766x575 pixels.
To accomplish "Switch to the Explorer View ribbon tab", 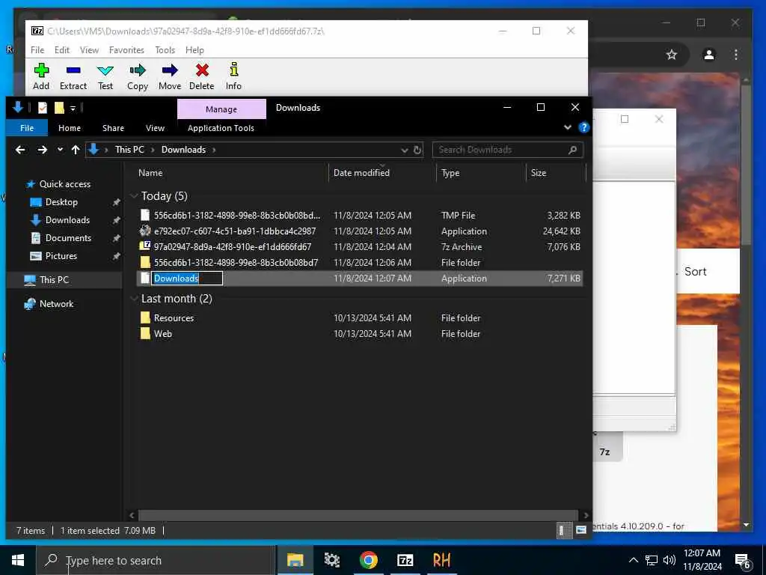I will coord(155,128).
